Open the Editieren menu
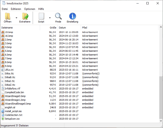The height and width of the screenshot is (128, 163). pos(16,9)
